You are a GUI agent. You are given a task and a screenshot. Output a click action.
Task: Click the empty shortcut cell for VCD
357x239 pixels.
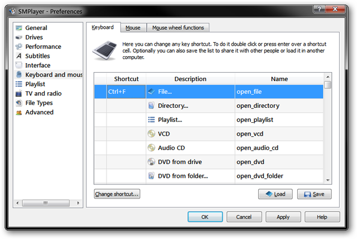[x=126, y=134]
